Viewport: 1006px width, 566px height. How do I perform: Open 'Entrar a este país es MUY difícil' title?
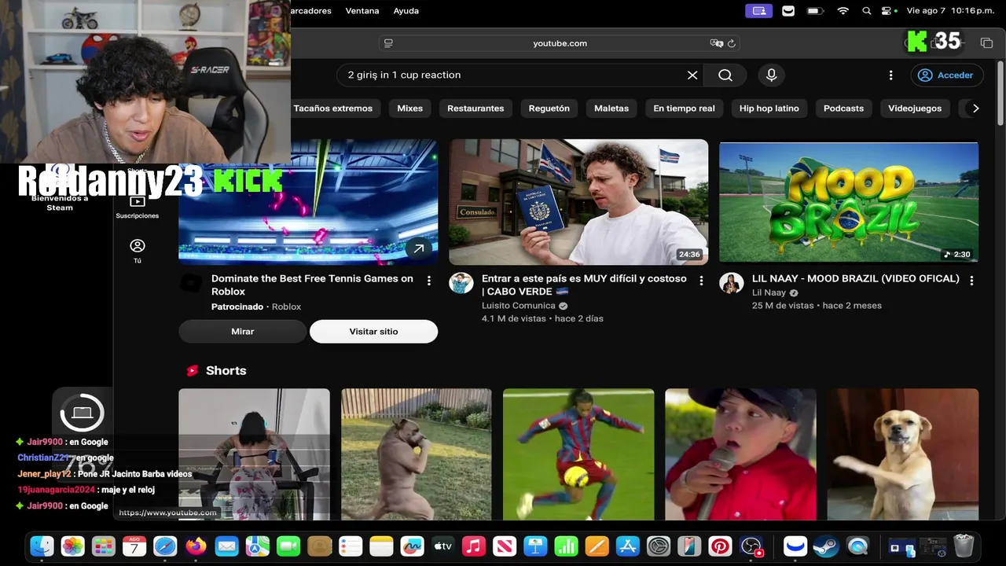584,285
